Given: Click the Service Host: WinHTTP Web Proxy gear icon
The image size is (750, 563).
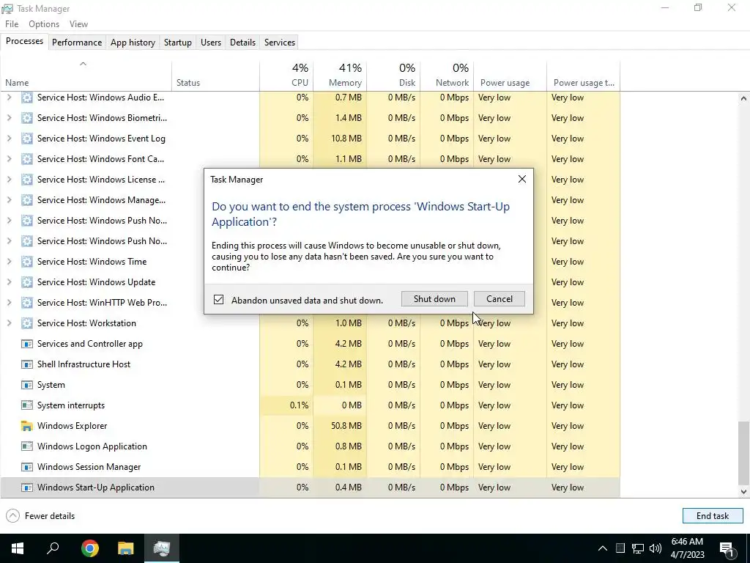Looking at the screenshot, I should [x=27, y=303].
